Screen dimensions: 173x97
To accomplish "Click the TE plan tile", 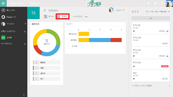I will [34, 13].
